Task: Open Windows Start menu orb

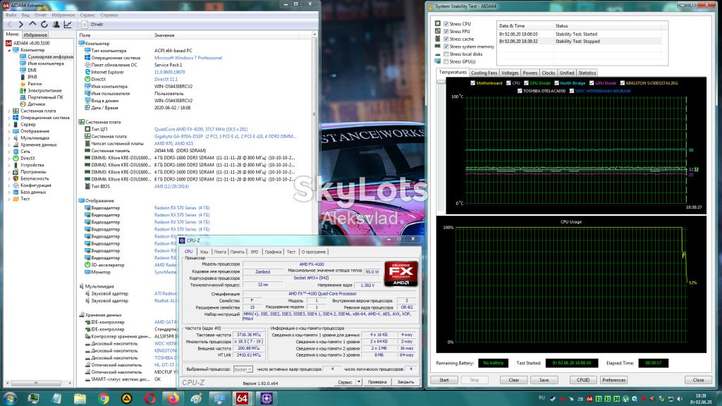Action: tap(10, 398)
